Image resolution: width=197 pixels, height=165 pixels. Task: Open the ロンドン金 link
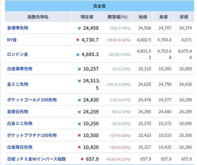coord(18,54)
